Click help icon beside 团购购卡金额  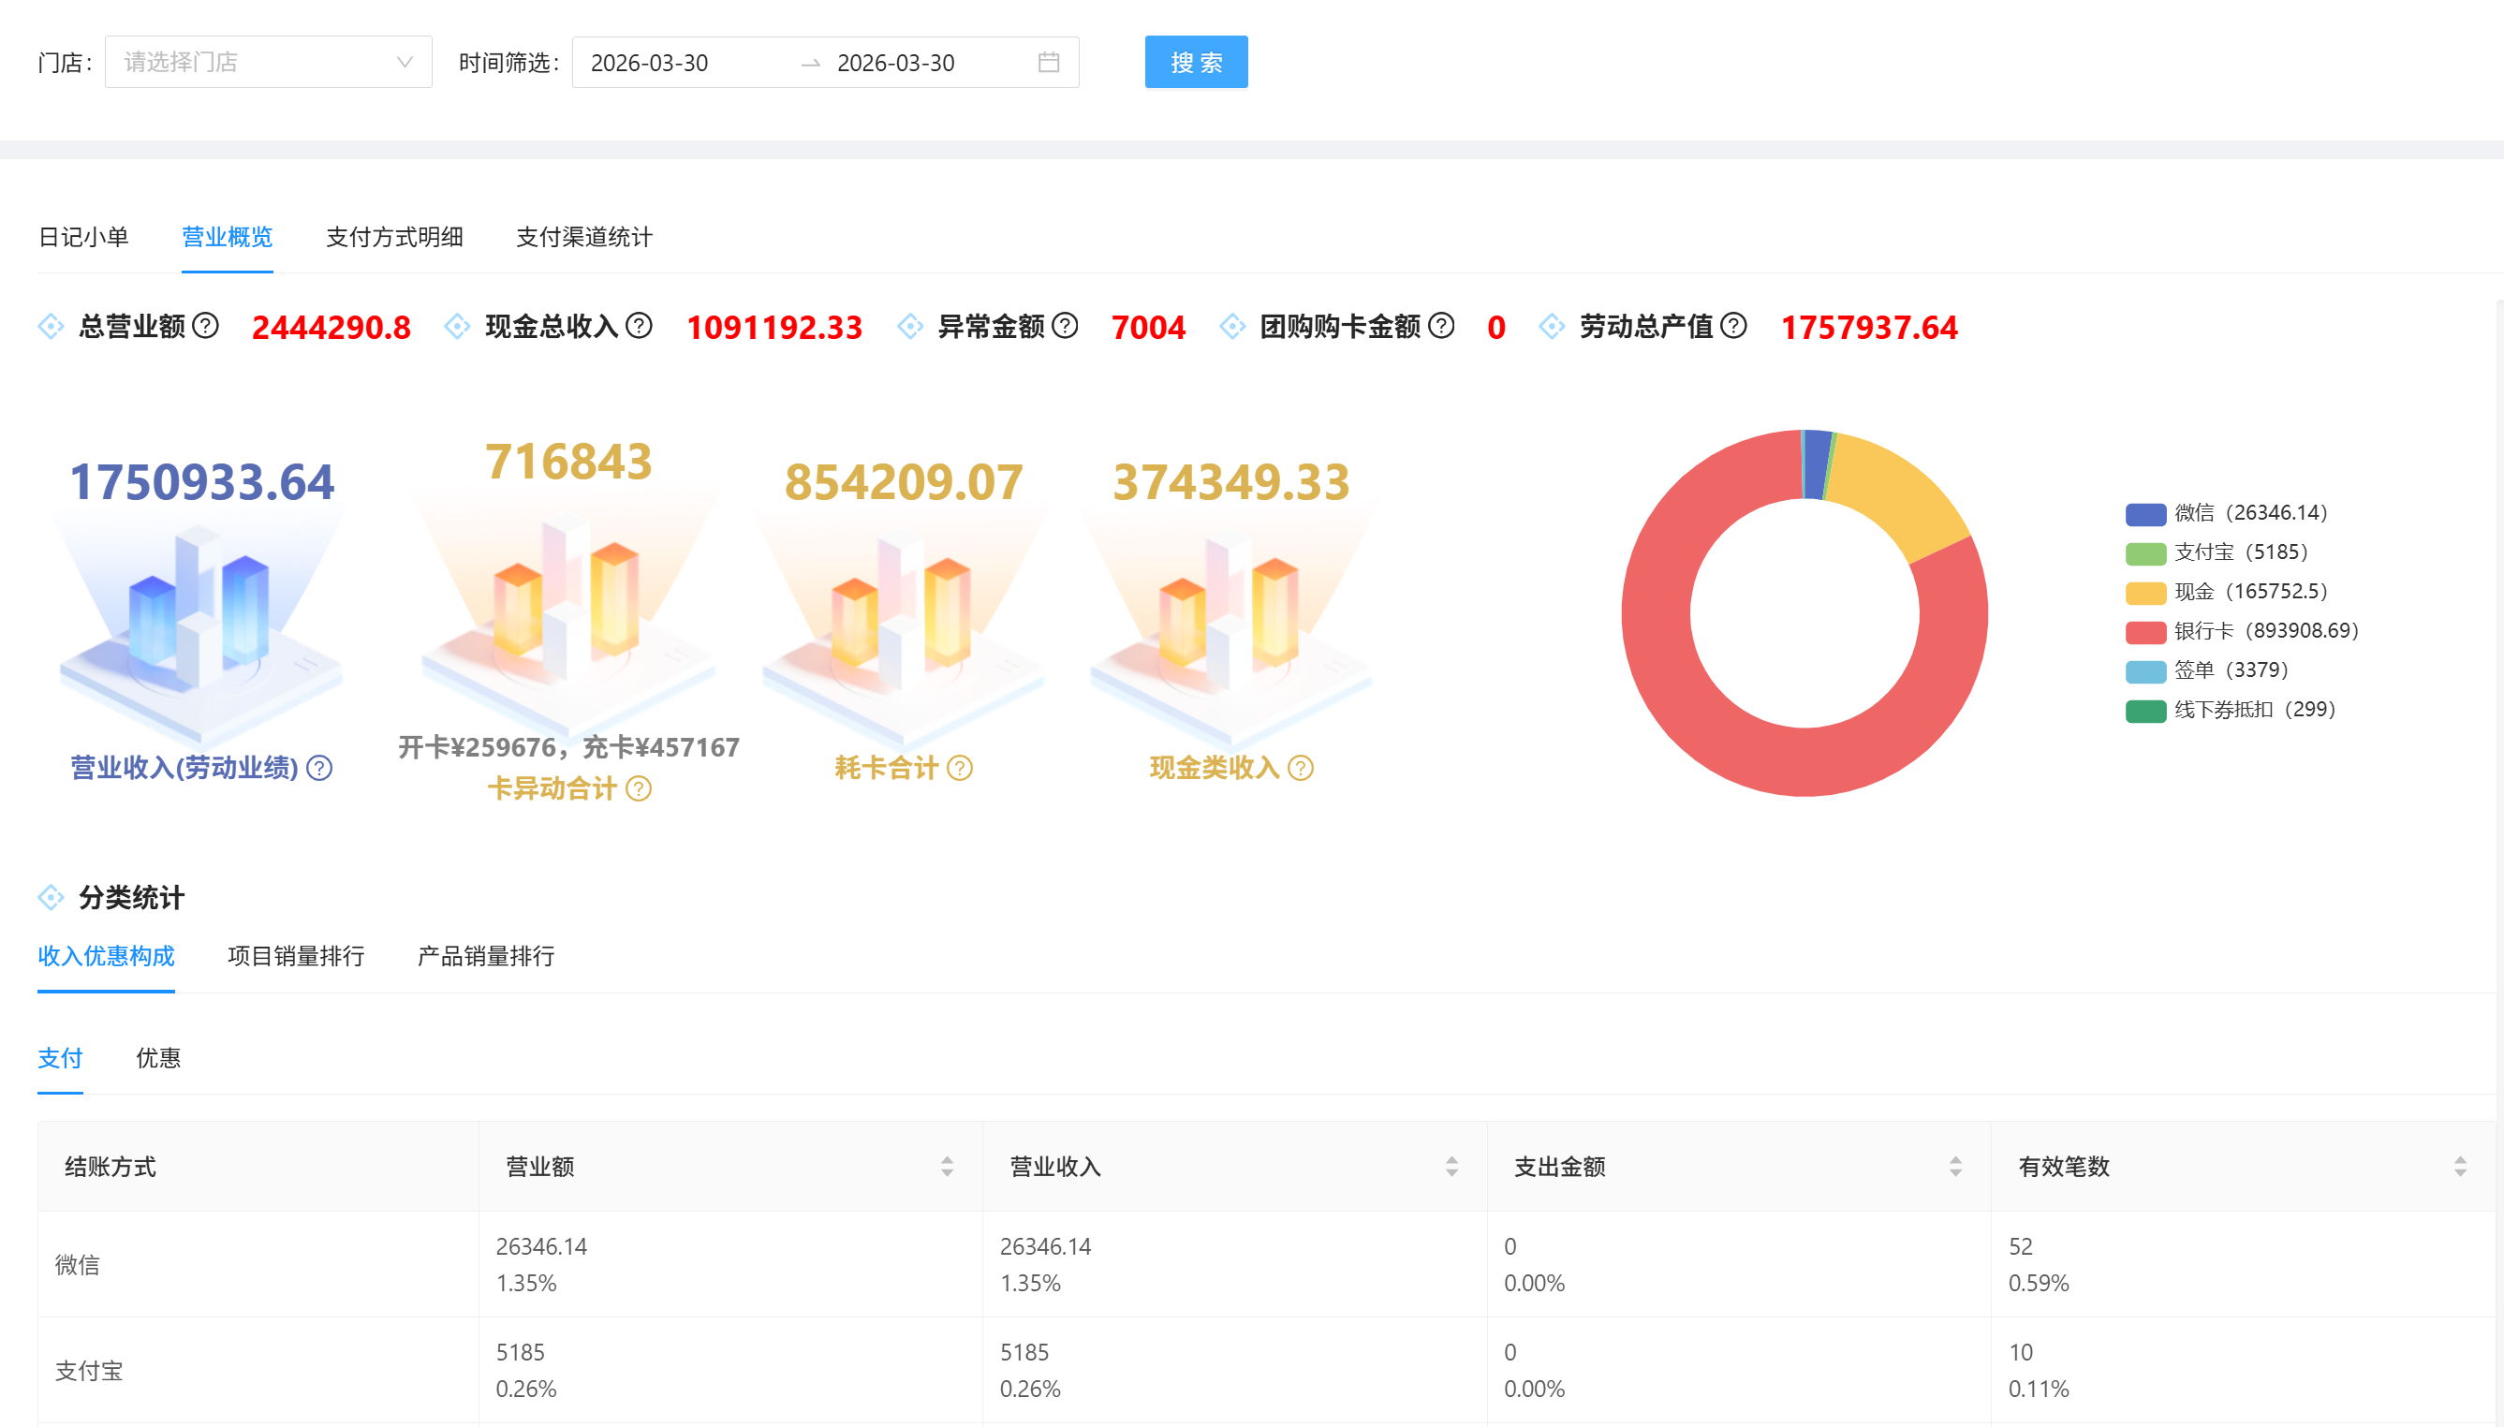pos(1440,326)
